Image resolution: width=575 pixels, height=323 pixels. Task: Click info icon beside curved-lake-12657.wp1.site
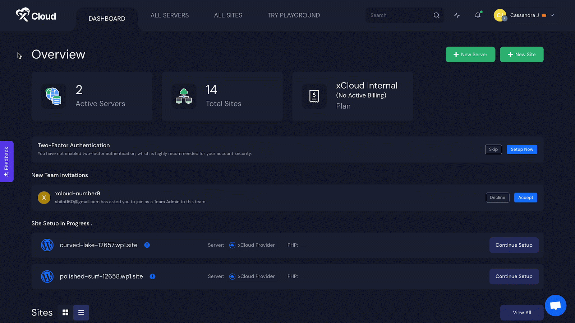coord(147,245)
